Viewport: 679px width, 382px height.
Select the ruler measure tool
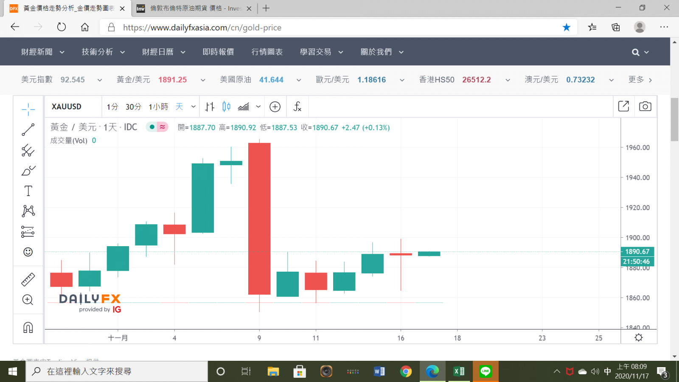tap(28, 280)
